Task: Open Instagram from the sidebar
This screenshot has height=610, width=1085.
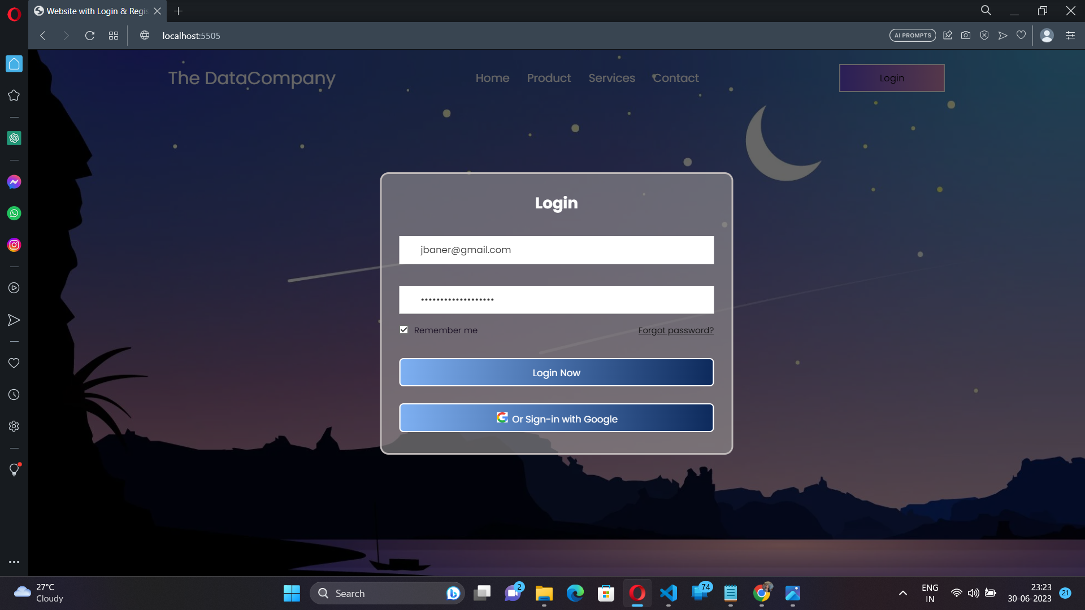Action: click(x=14, y=245)
